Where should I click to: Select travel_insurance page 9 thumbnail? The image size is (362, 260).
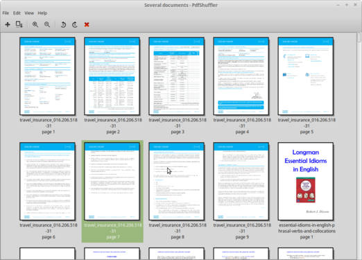[x=241, y=181]
